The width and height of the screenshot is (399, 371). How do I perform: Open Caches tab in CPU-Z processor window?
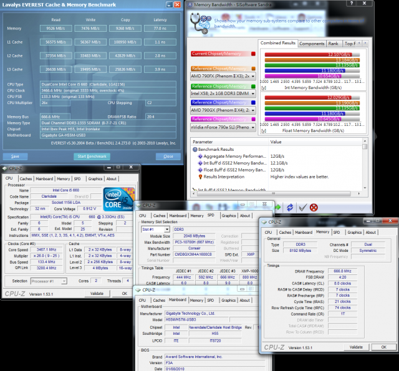coord(26,178)
